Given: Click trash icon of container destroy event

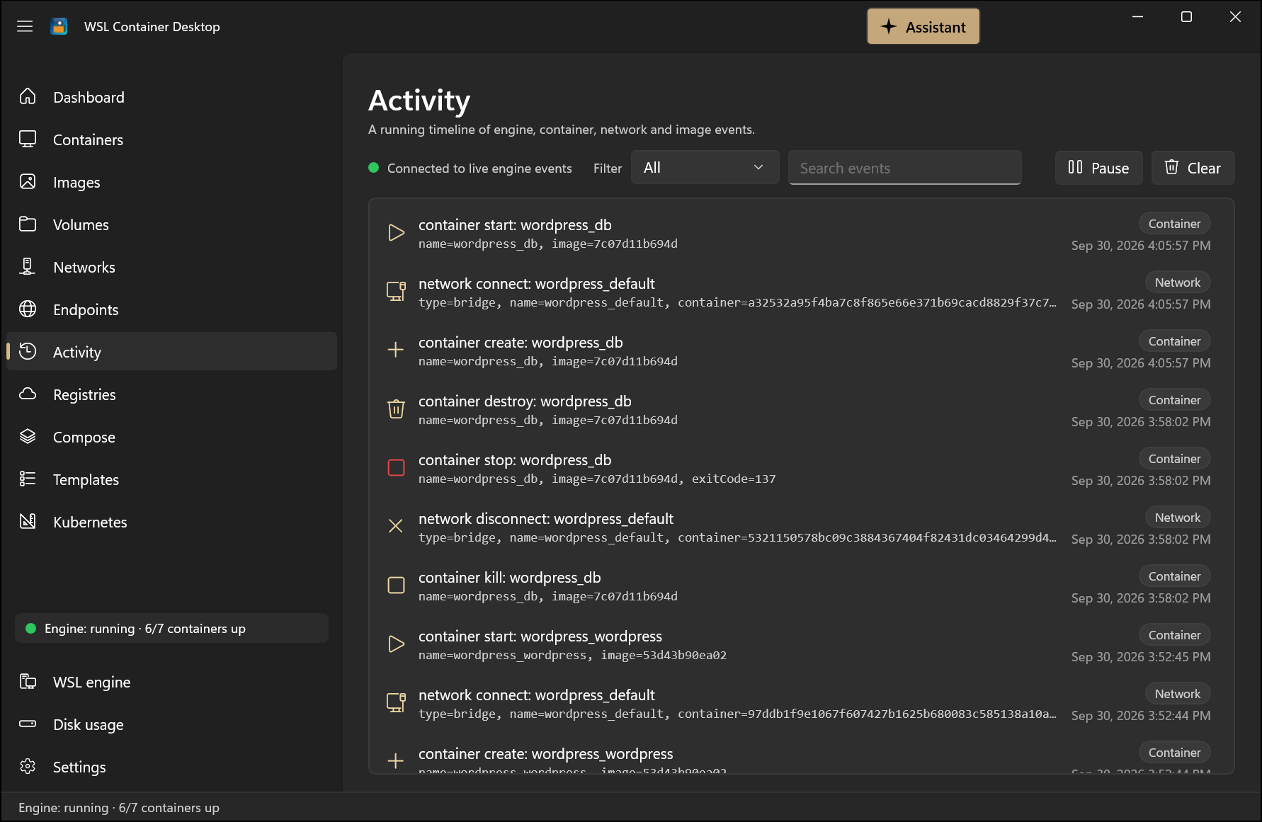Looking at the screenshot, I should [x=396, y=409].
